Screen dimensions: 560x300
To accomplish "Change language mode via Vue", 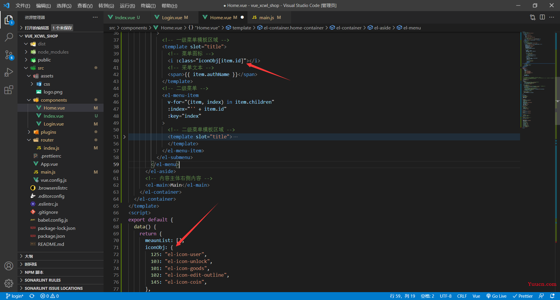I will [x=476, y=296].
